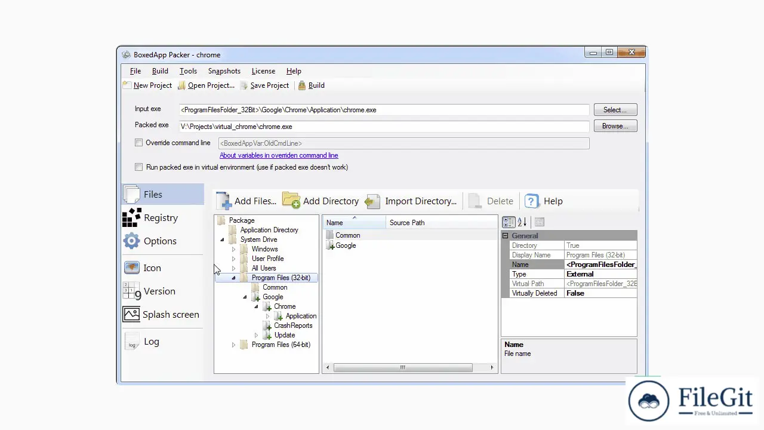This screenshot has width=764, height=430.
Task: Click the file list scroll left arrow
Action: [327, 368]
